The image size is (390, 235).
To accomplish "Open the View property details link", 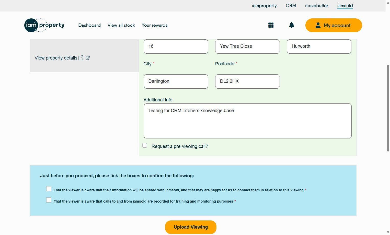I will pyautogui.click(x=56, y=58).
